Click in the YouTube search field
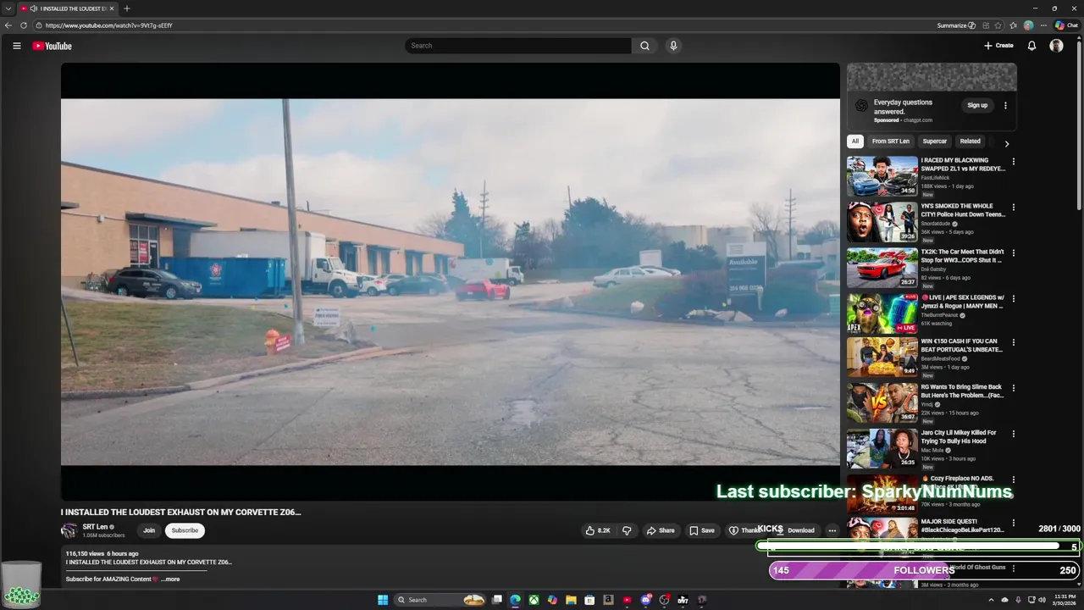1084x610 pixels. (518, 46)
